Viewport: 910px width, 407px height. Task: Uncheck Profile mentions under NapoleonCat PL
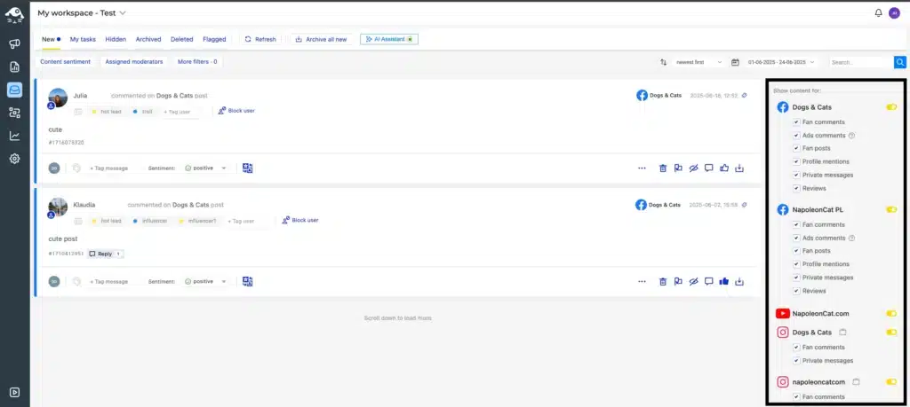796,264
